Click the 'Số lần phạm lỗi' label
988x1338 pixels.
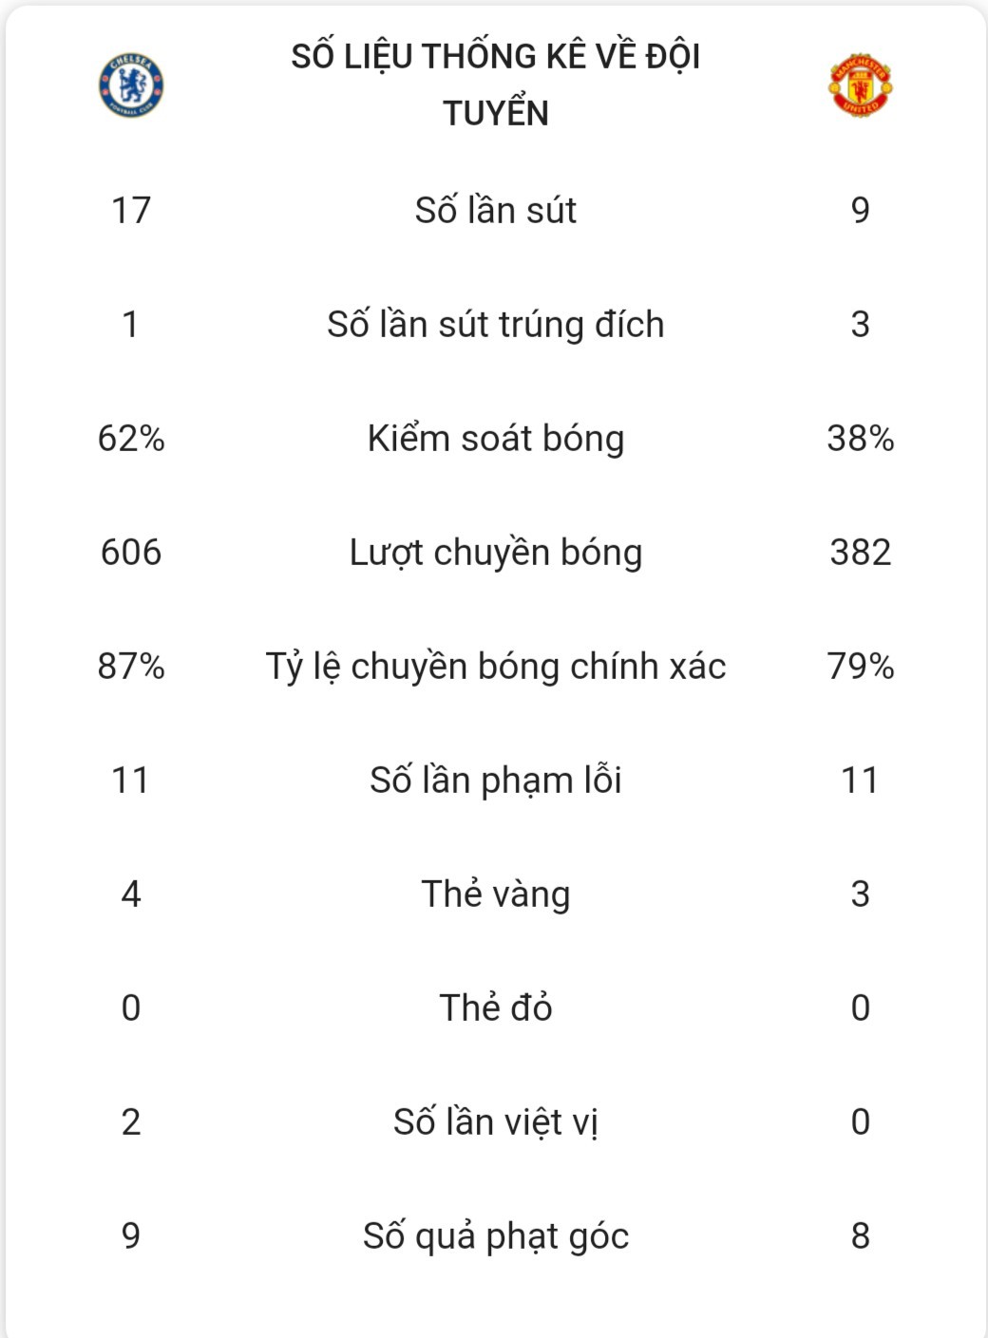pos(496,780)
